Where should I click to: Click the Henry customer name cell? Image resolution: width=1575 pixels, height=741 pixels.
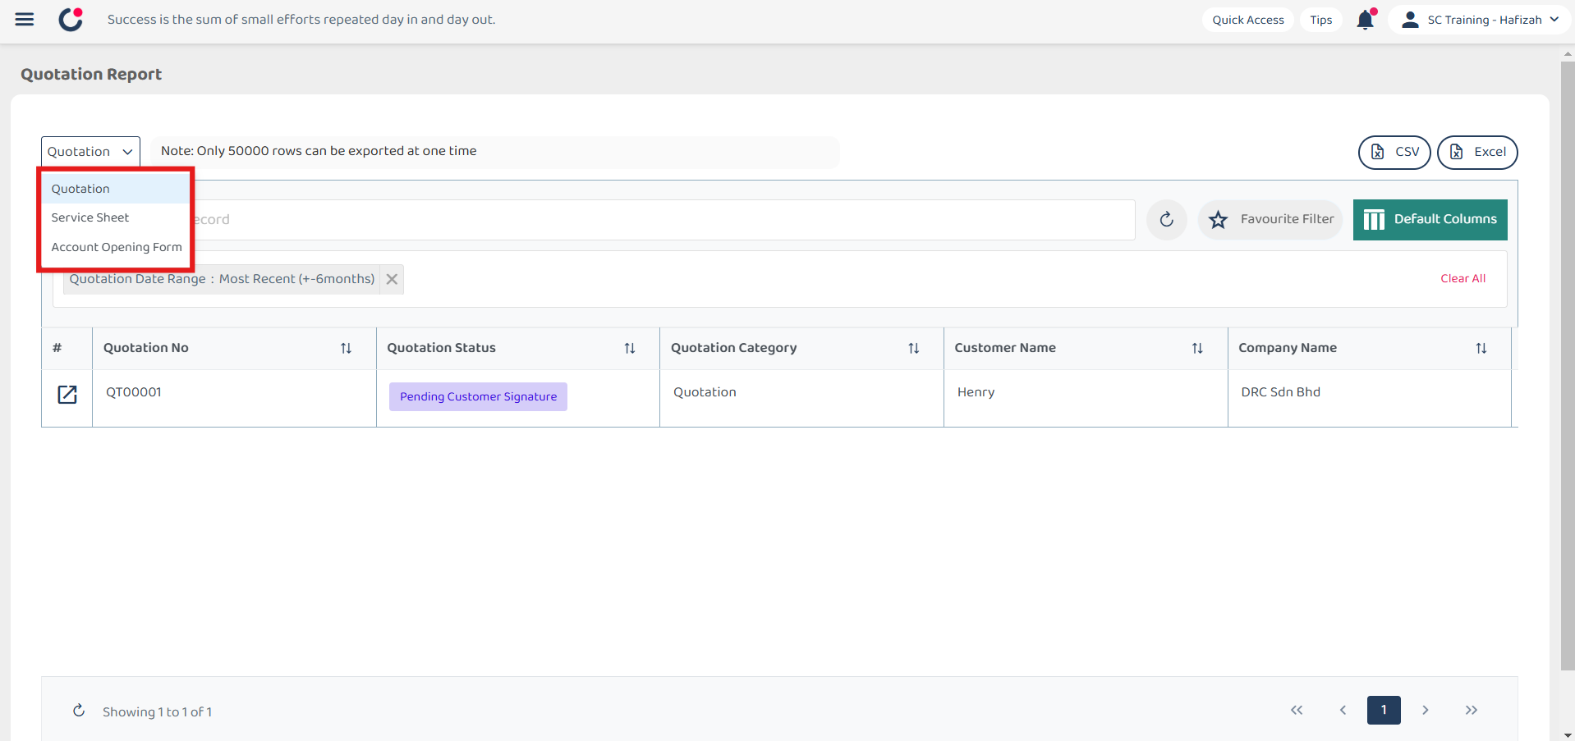coord(1086,398)
